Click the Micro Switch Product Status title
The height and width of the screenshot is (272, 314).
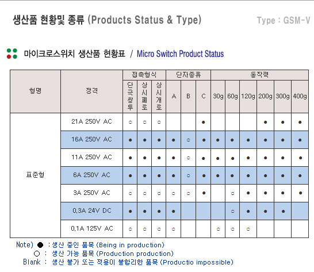coord(180,53)
